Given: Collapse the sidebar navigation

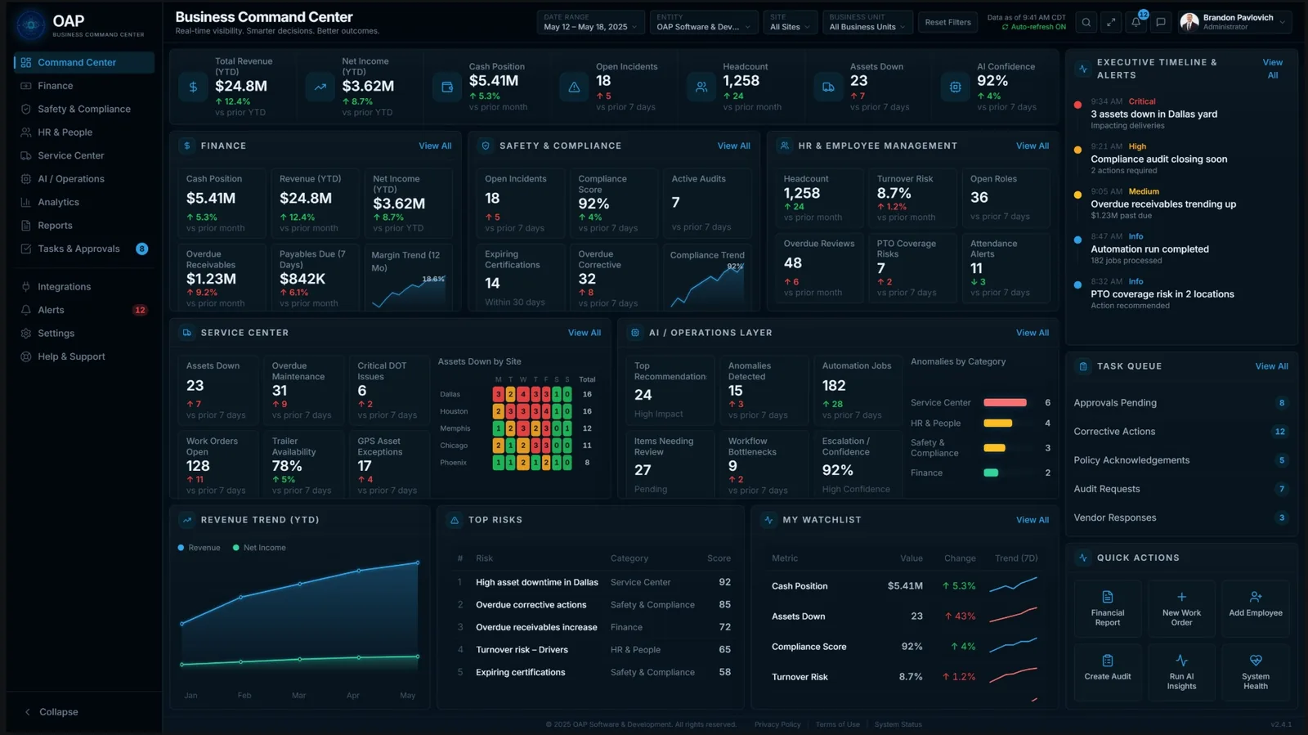Looking at the screenshot, I should point(51,712).
